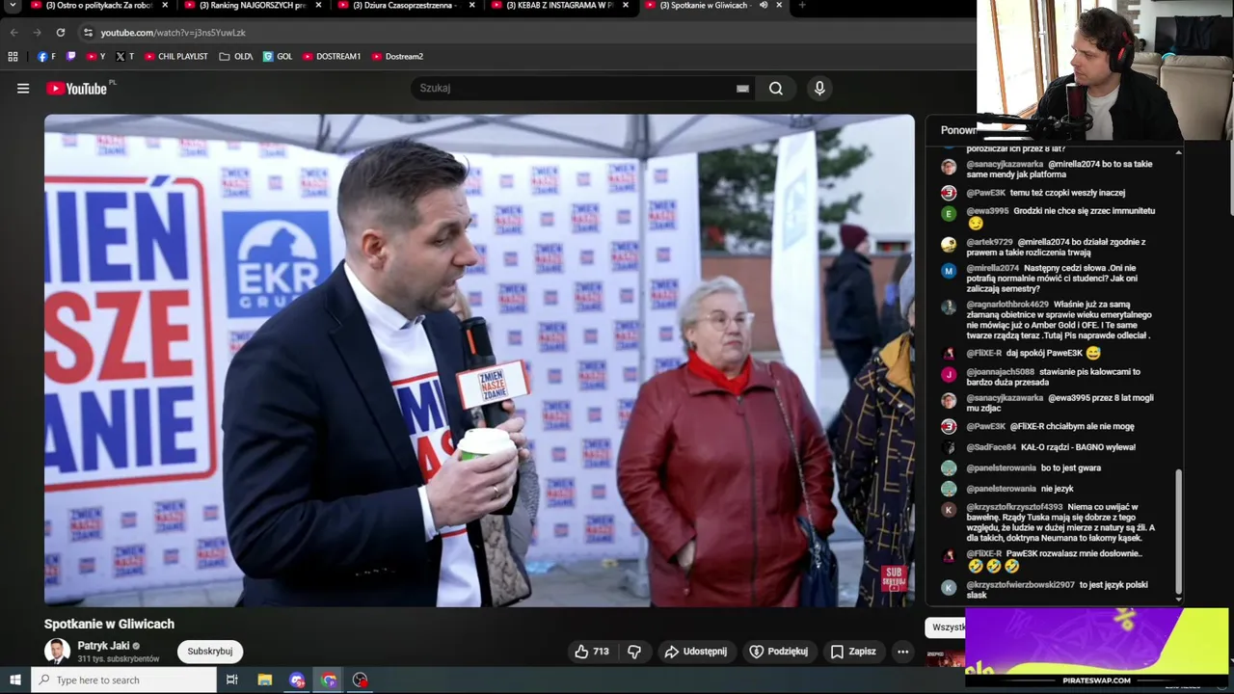This screenshot has height=694, width=1234.
Task: Open the YouTube hamburger guide menu
Action: 23,89
